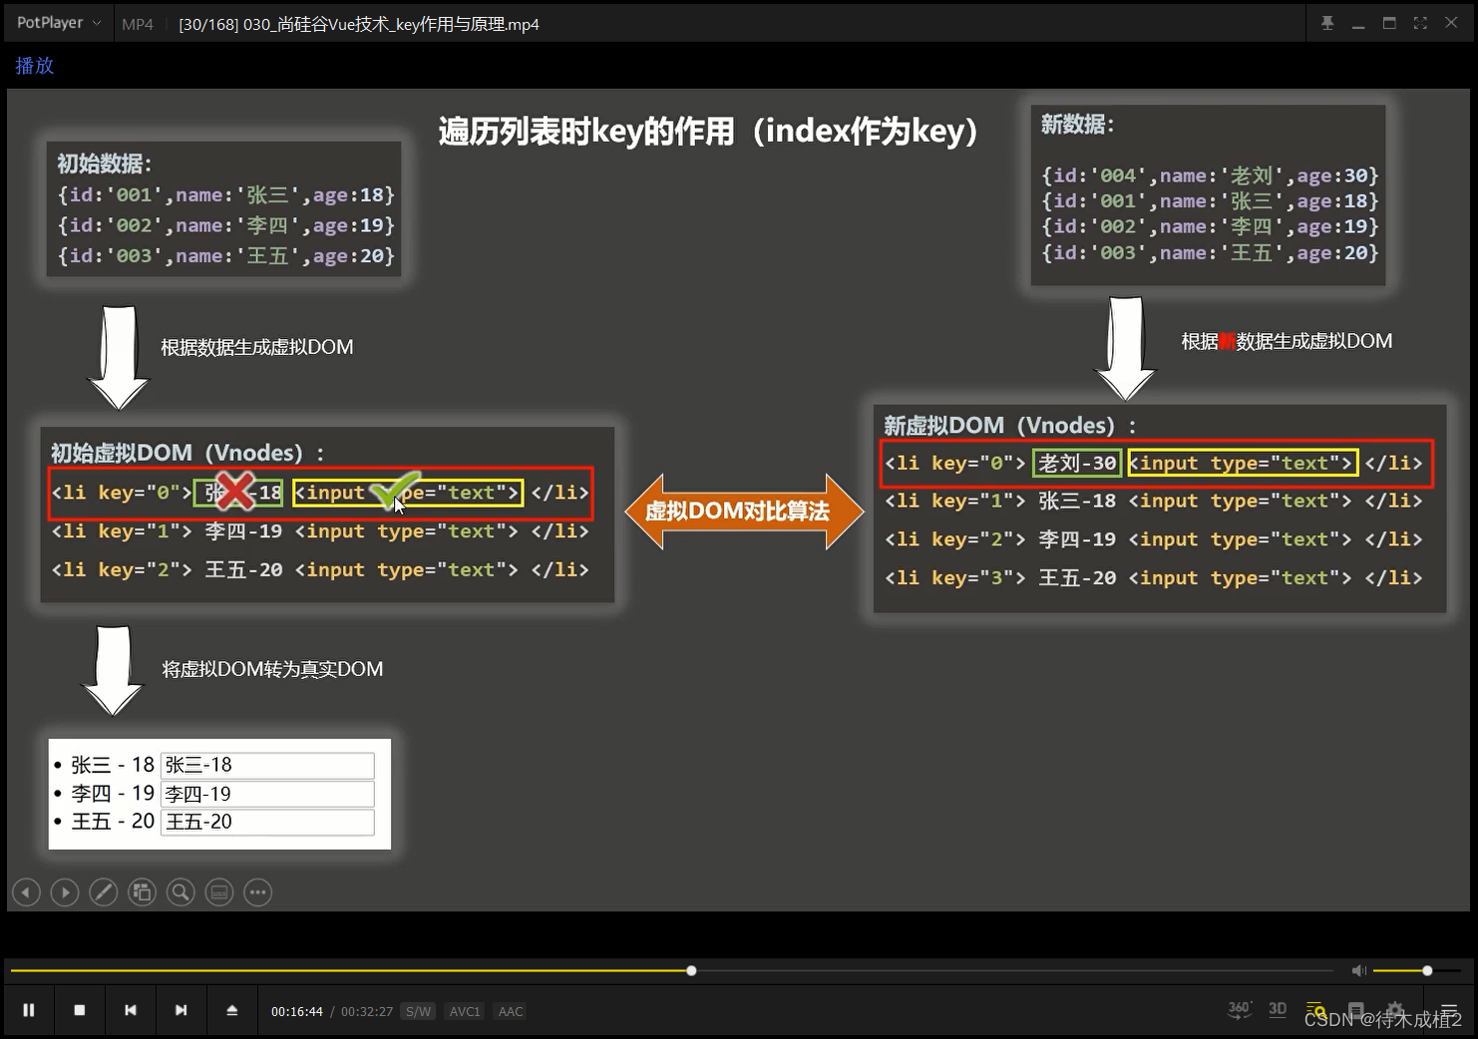The width and height of the screenshot is (1478, 1039).
Task: Skip to the next file button
Action: [x=182, y=1010]
